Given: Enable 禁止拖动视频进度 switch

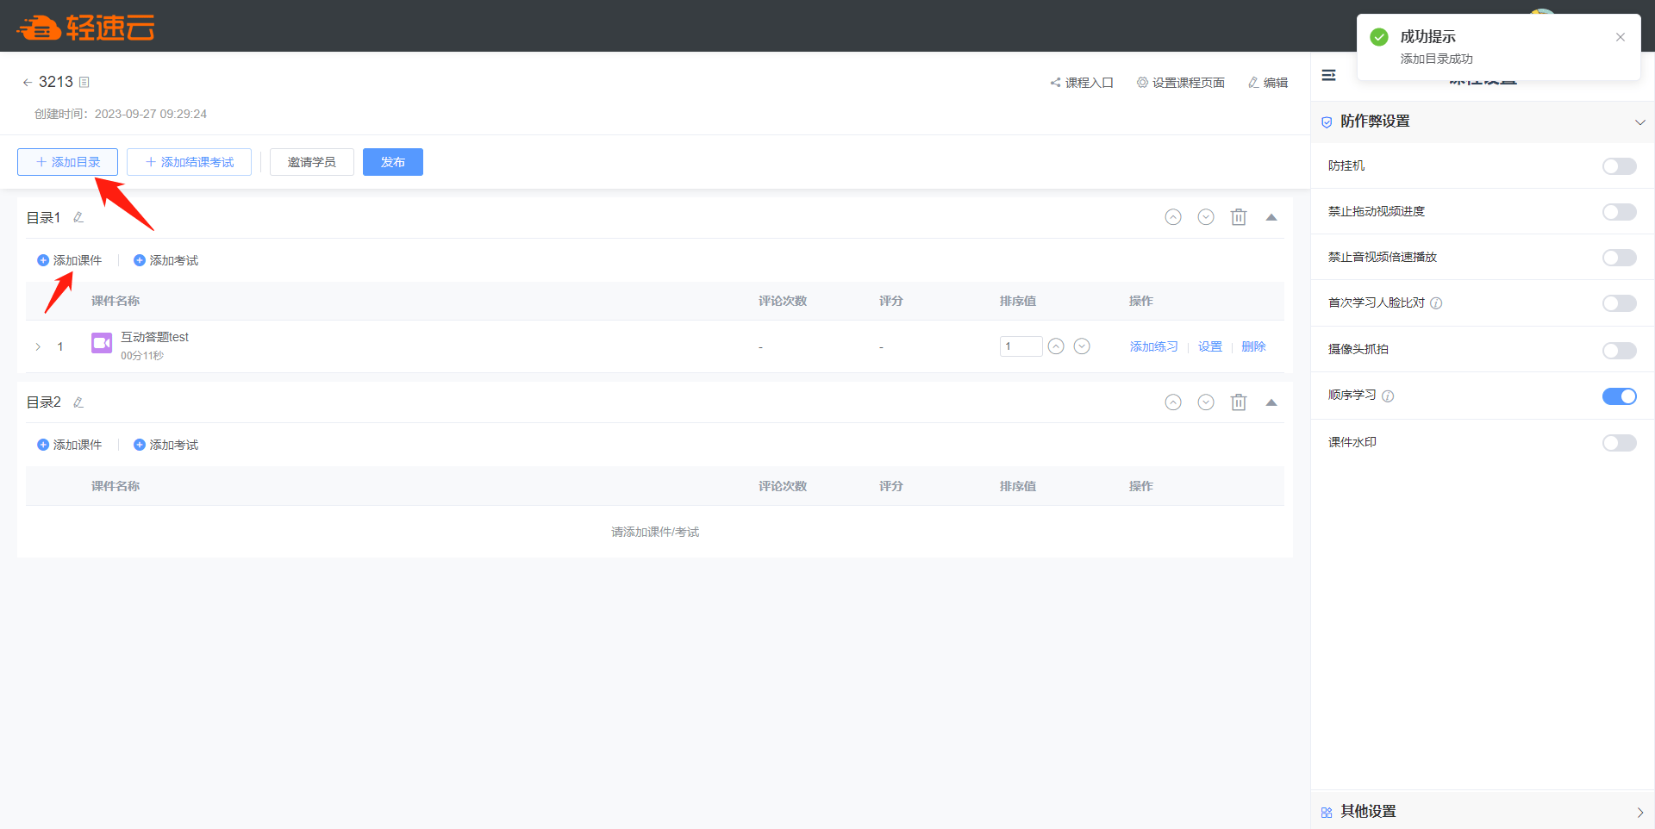Looking at the screenshot, I should point(1620,212).
